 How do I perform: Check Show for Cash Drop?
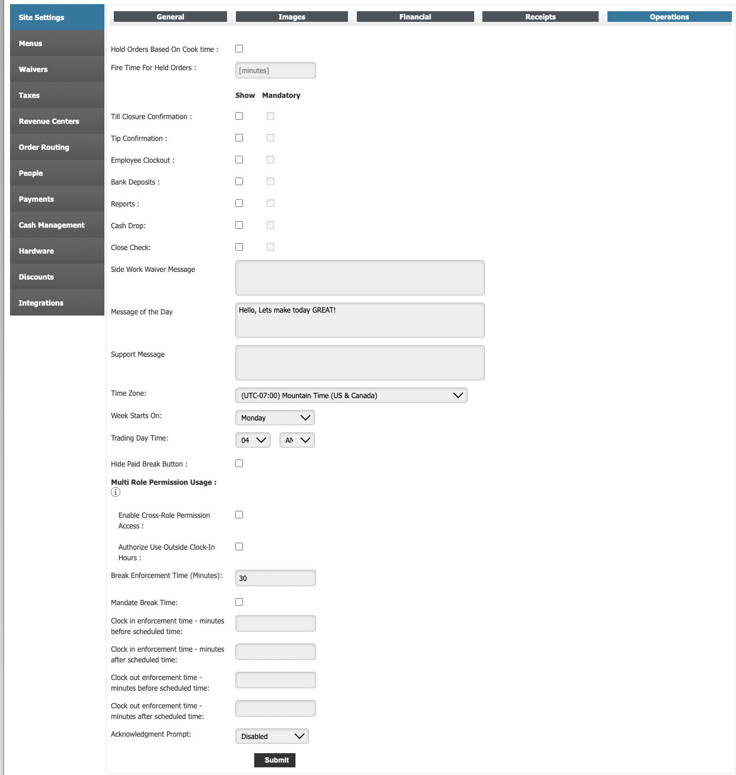tap(239, 225)
